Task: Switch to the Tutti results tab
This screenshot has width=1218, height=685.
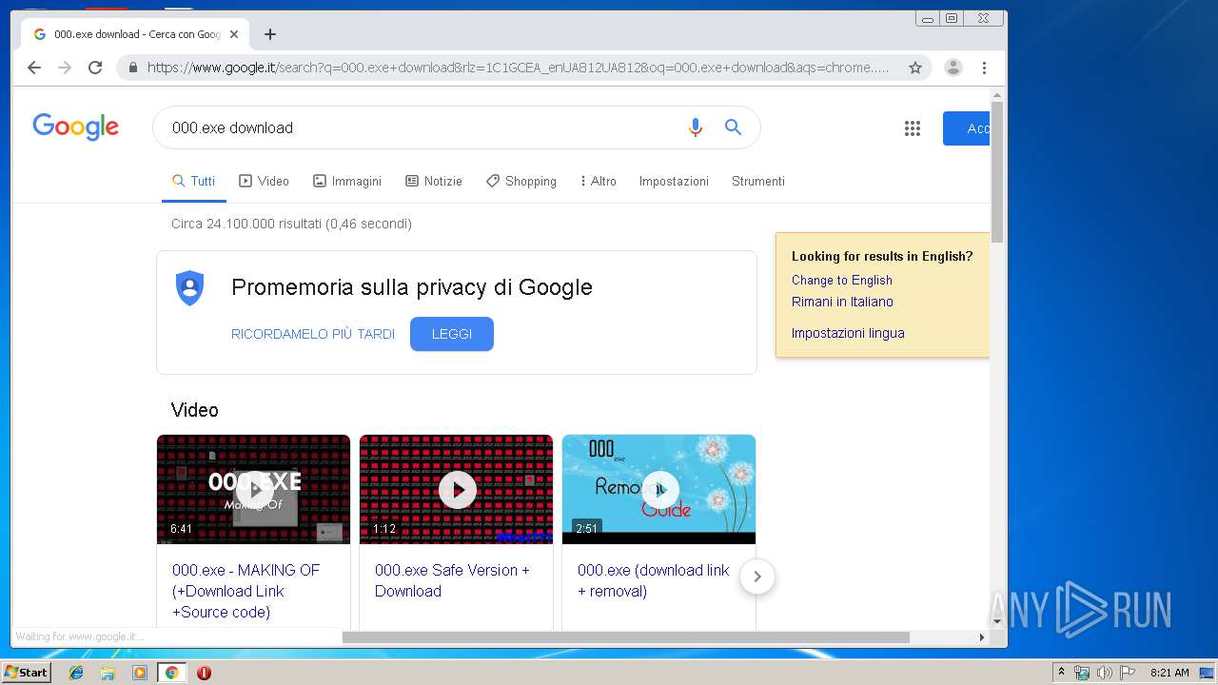Action: pos(194,181)
